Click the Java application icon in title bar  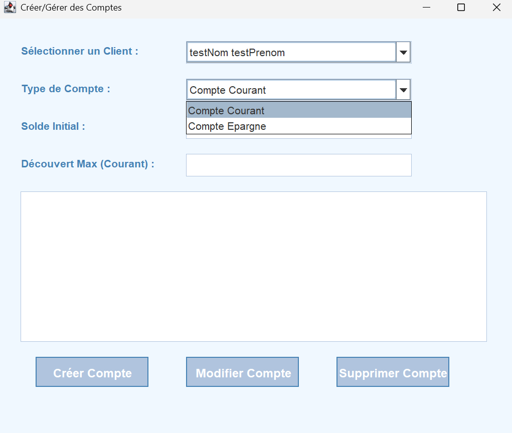[10, 8]
